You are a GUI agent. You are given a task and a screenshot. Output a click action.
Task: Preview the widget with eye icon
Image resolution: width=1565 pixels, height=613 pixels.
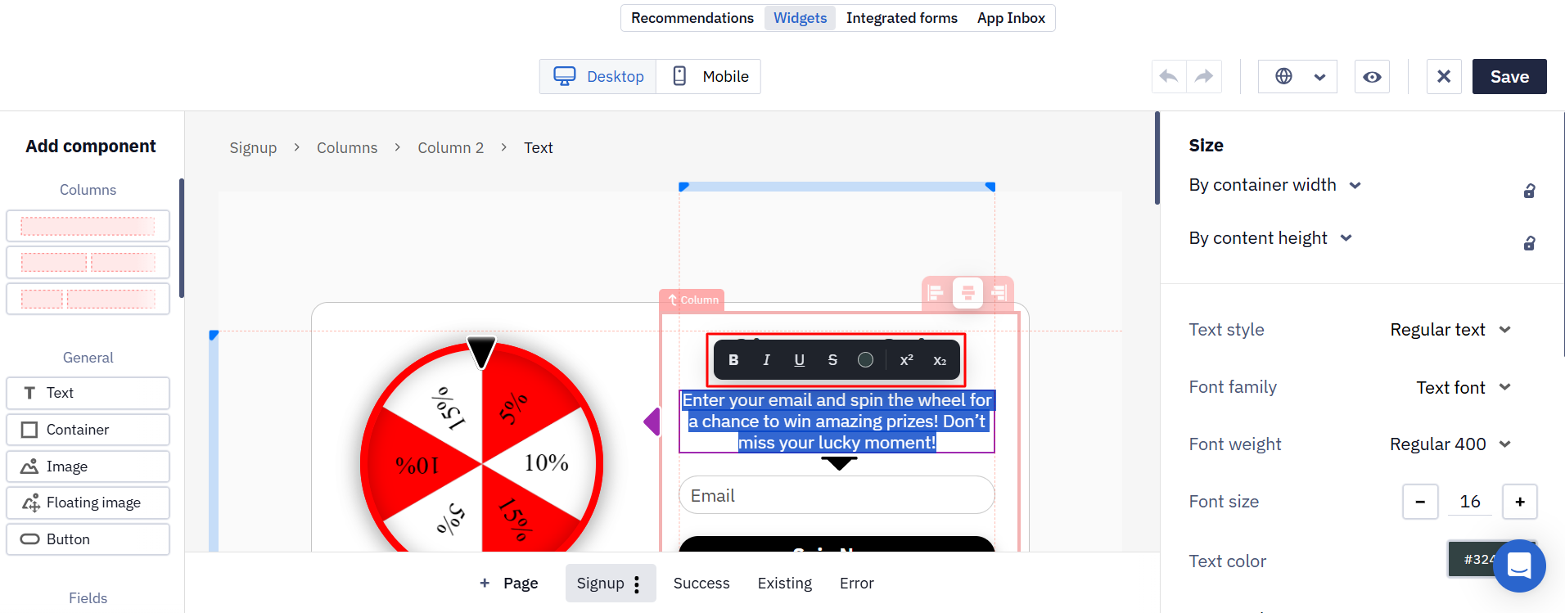[1372, 76]
